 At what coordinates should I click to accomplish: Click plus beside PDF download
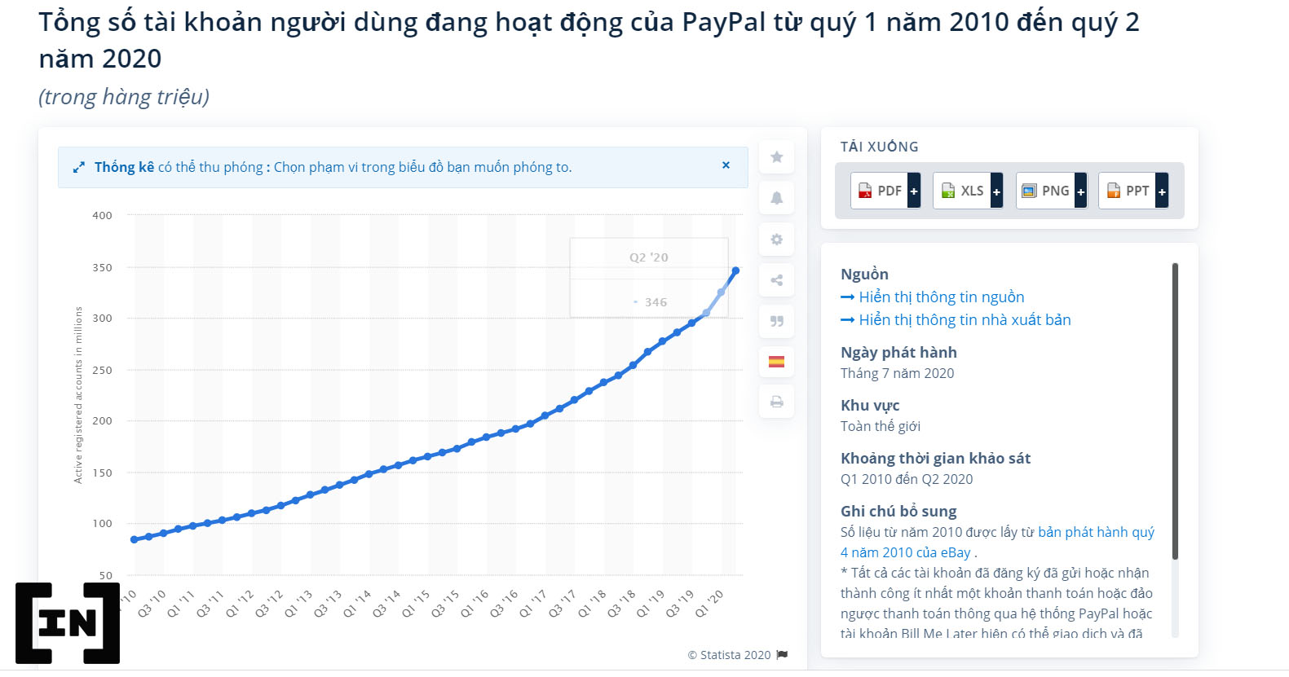point(914,191)
